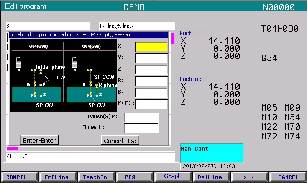
Task: Click the dialog title bar 'righ-hand tapping canned cycle G84'
Action: tap(89, 35)
